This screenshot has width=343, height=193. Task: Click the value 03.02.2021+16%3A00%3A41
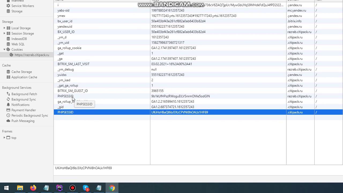(x=172, y=64)
